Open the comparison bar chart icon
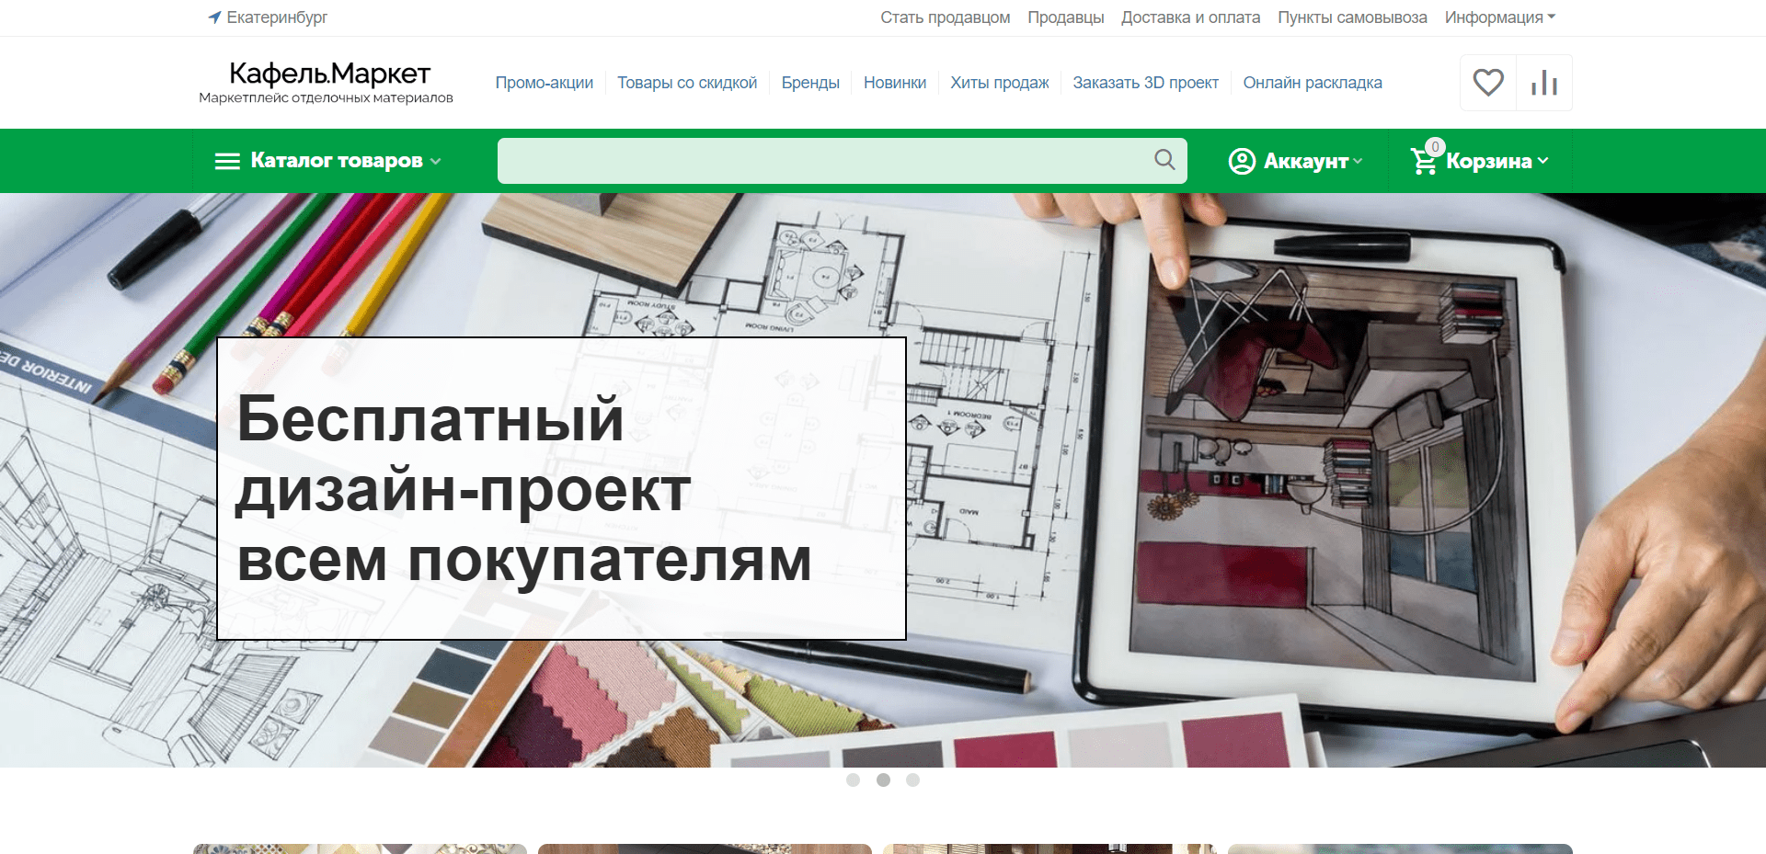The width and height of the screenshot is (1766, 854). (1544, 83)
